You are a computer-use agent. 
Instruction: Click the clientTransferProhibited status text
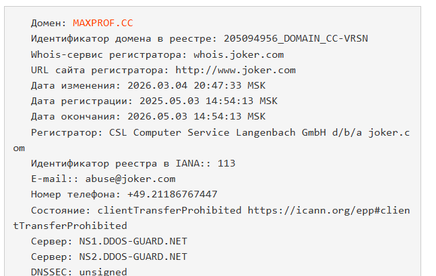pos(171,210)
